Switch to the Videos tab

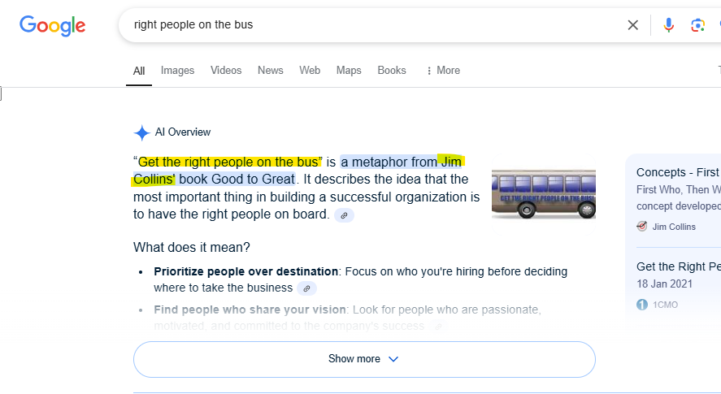coord(226,71)
